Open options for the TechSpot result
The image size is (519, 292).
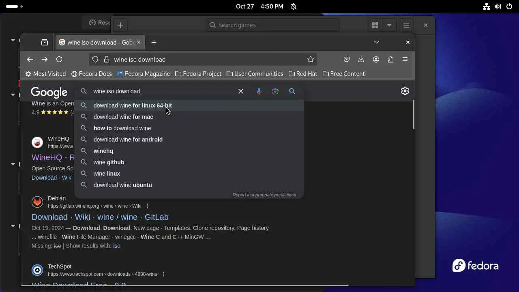163,274
